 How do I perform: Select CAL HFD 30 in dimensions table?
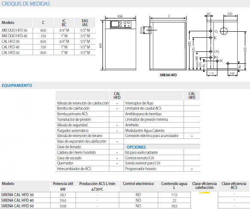[x=10, y=42]
